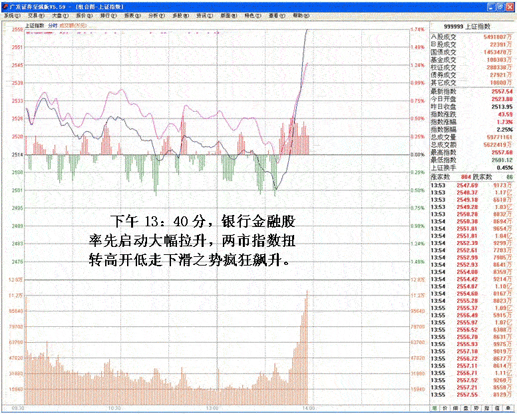The height and width of the screenshot is (414, 517).
Task: Open the 特色 menu
Action: point(252,15)
